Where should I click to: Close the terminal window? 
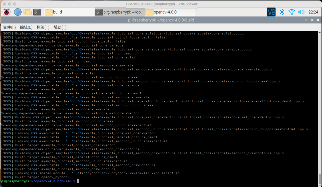click(x=317, y=20)
